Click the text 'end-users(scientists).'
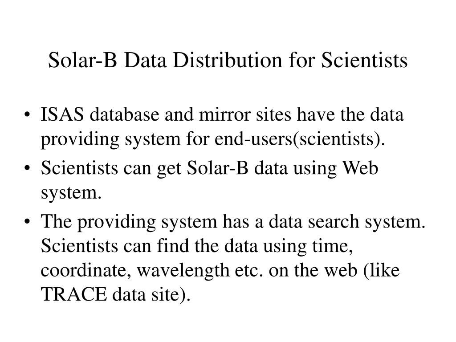456x342 pixels. click(x=300, y=139)
